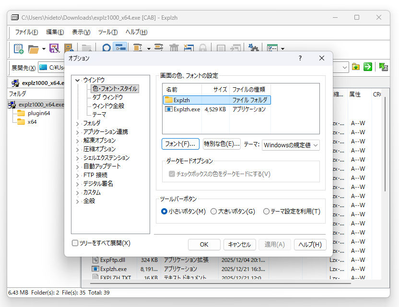The height and width of the screenshot is (307, 399).
Task: Click the open archive folder icon
Action: pyautogui.click(x=34, y=48)
